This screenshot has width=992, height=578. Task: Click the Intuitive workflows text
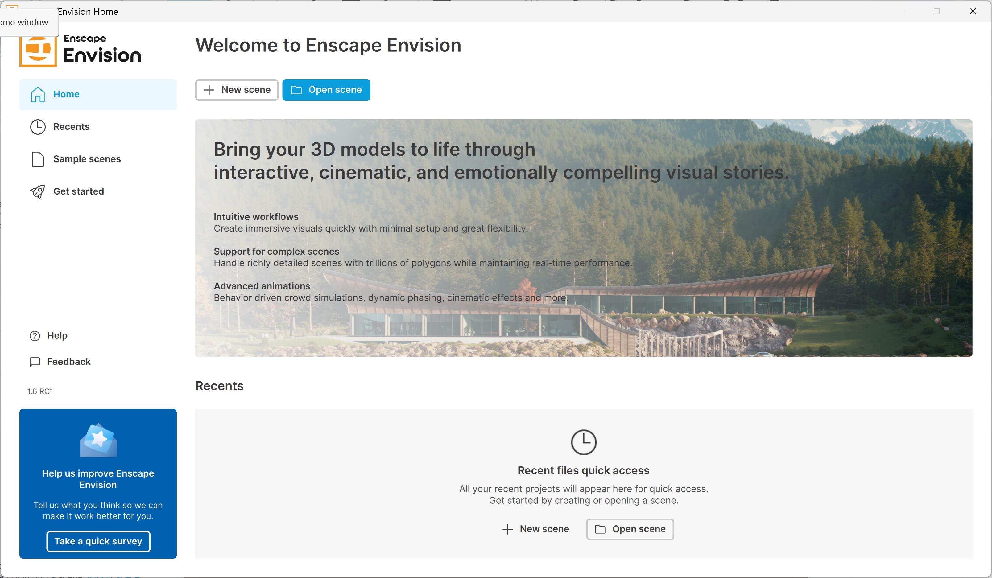tap(256, 217)
